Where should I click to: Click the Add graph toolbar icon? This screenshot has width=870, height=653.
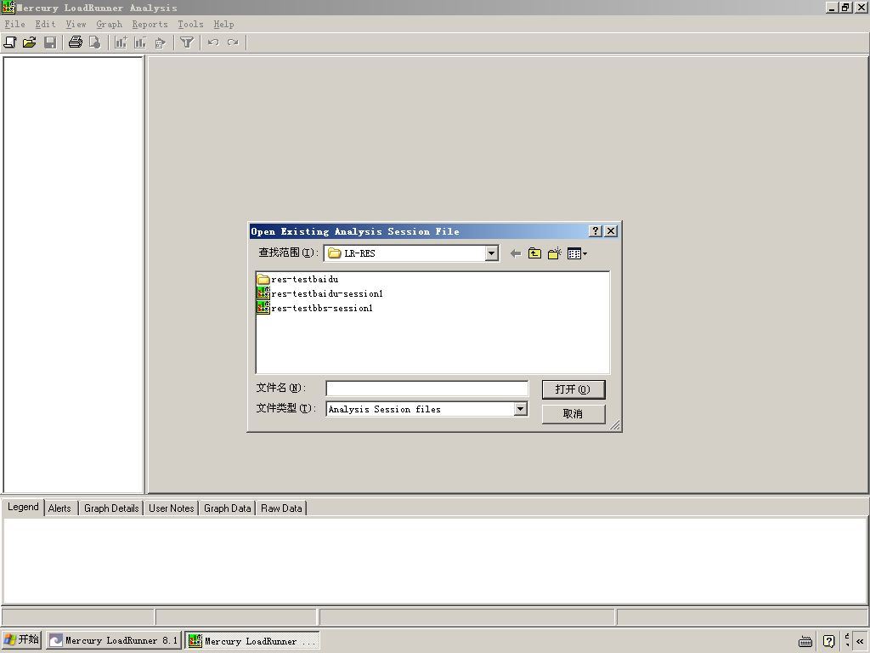(121, 43)
